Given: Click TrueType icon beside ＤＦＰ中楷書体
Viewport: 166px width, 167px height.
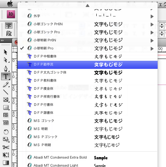Looking at the screenshot, I should [29, 56].
